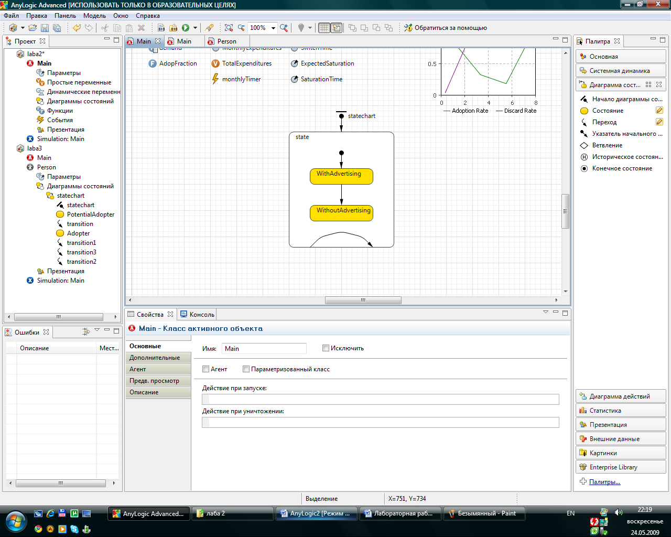Image resolution: width=671 pixels, height=537 pixels.
Task: Open the 'Описание' properties section
Action: click(x=158, y=392)
